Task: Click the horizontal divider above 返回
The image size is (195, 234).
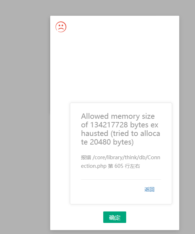Action: click(x=121, y=179)
